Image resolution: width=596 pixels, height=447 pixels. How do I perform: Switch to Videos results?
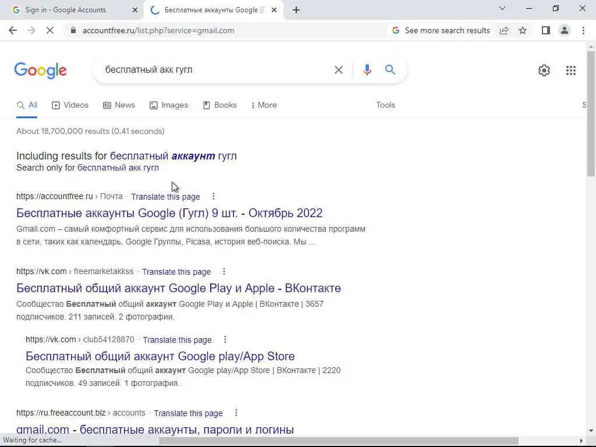pos(70,105)
